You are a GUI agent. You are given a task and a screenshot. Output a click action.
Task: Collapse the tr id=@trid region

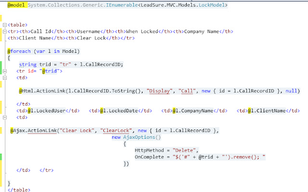point(5,71)
